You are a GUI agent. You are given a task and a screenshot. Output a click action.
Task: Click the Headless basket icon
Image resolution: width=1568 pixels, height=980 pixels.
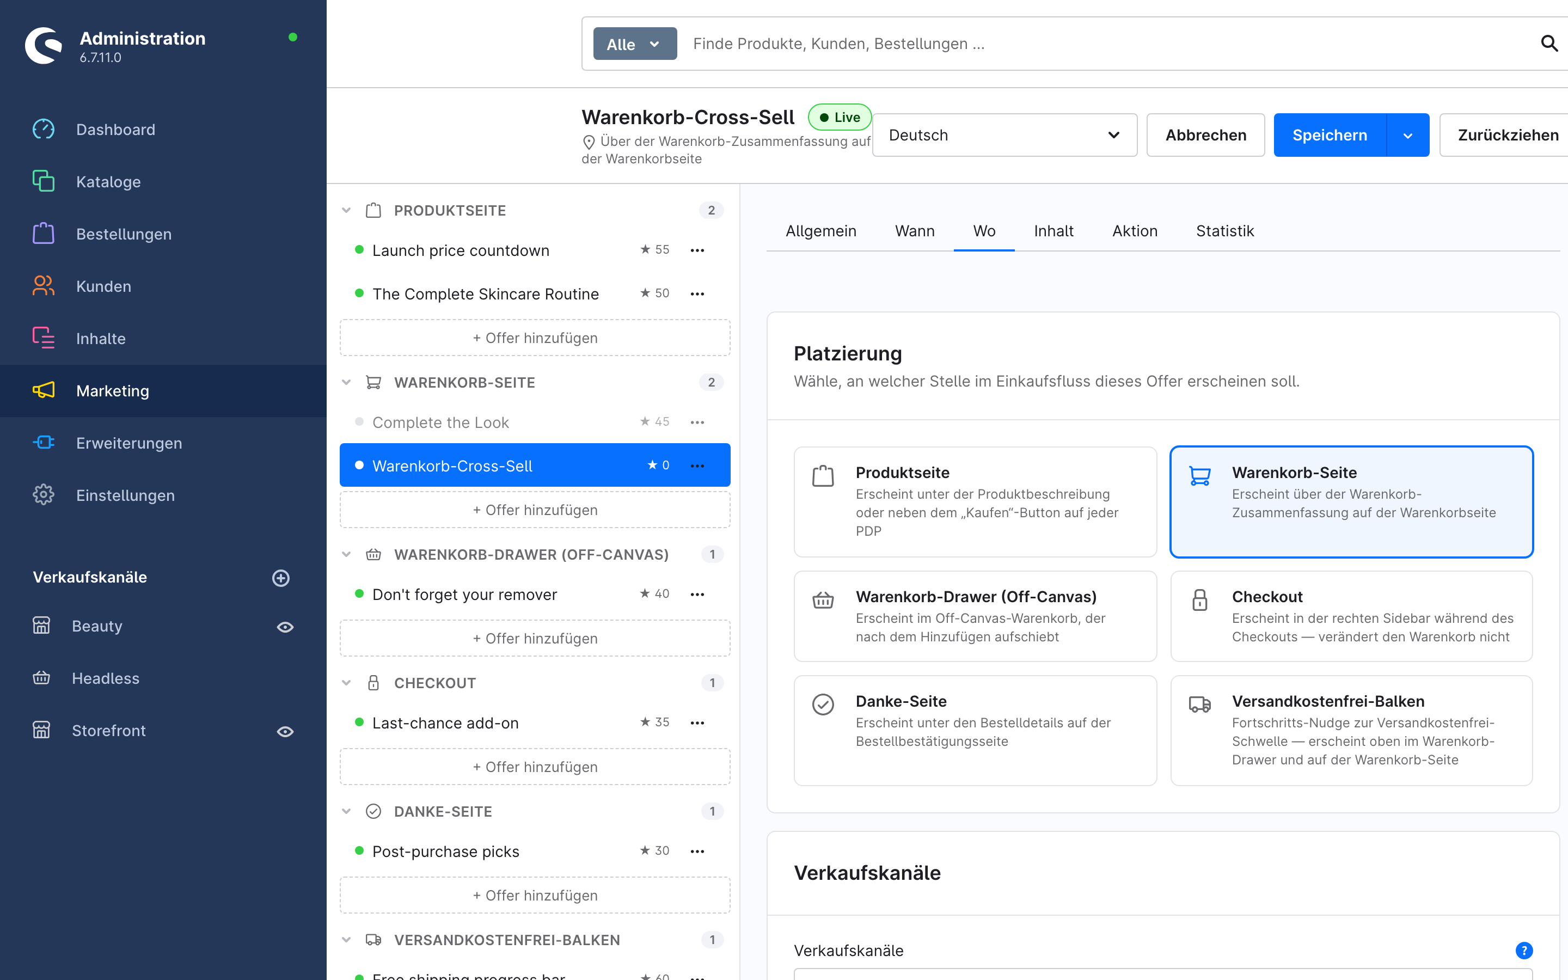(x=41, y=678)
